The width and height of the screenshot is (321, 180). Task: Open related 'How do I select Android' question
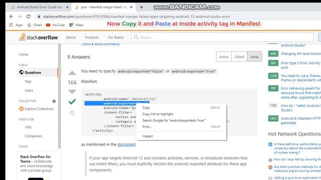click(301, 108)
